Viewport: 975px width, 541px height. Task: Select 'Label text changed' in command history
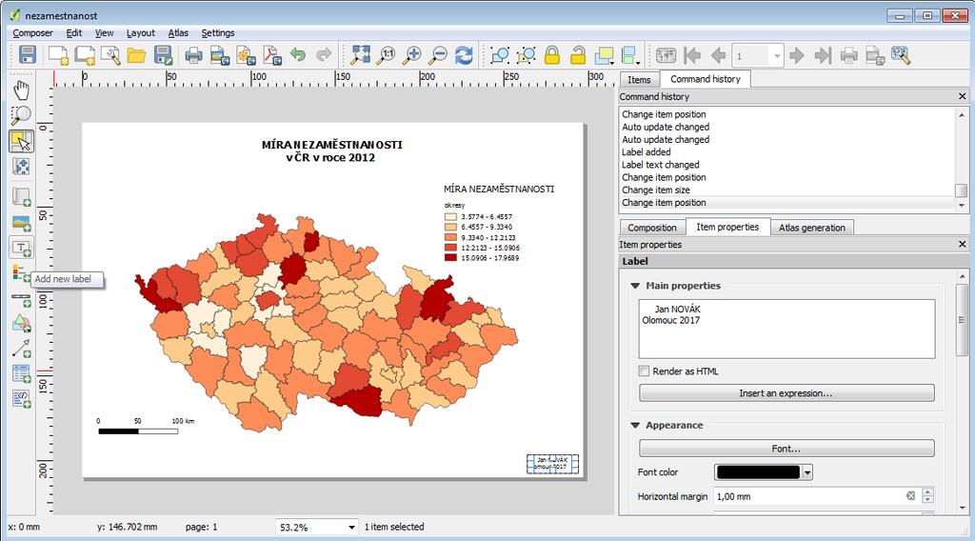coord(661,165)
